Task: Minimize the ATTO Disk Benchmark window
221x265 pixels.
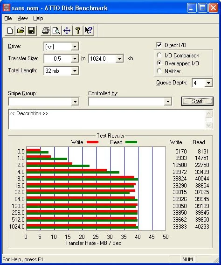Action: 191,8
